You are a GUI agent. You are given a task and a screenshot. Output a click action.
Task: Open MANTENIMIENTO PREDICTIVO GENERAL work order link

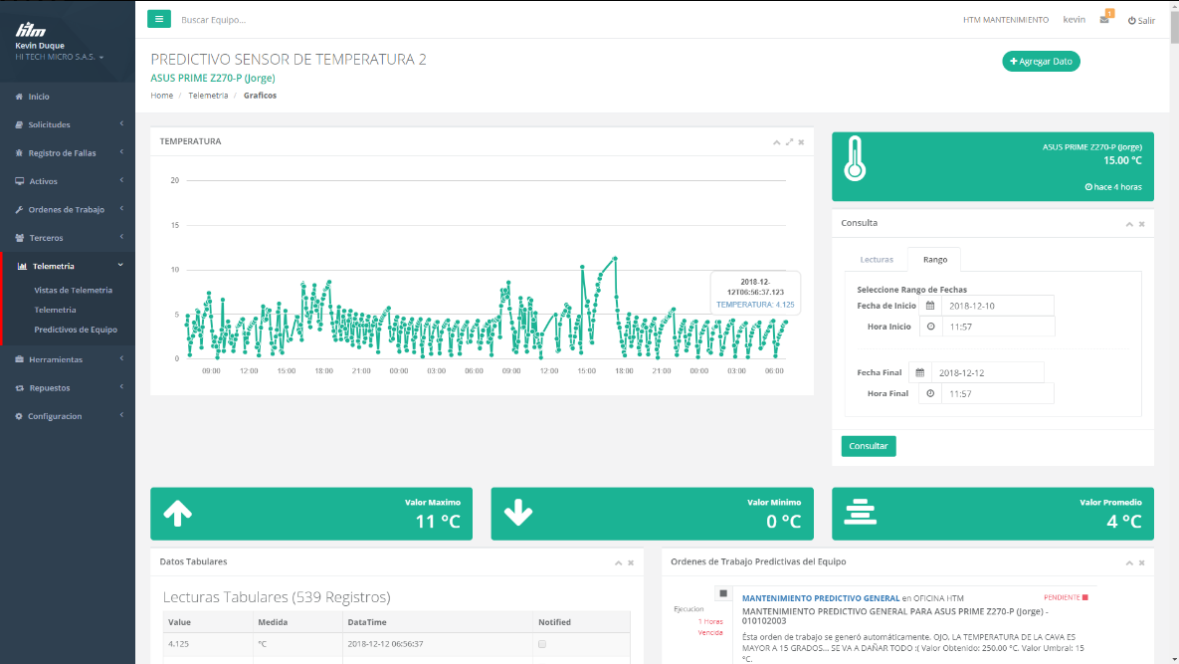[821, 598]
